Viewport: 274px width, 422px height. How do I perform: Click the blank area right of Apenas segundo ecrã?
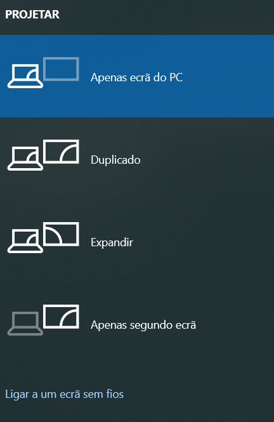coord(235,325)
